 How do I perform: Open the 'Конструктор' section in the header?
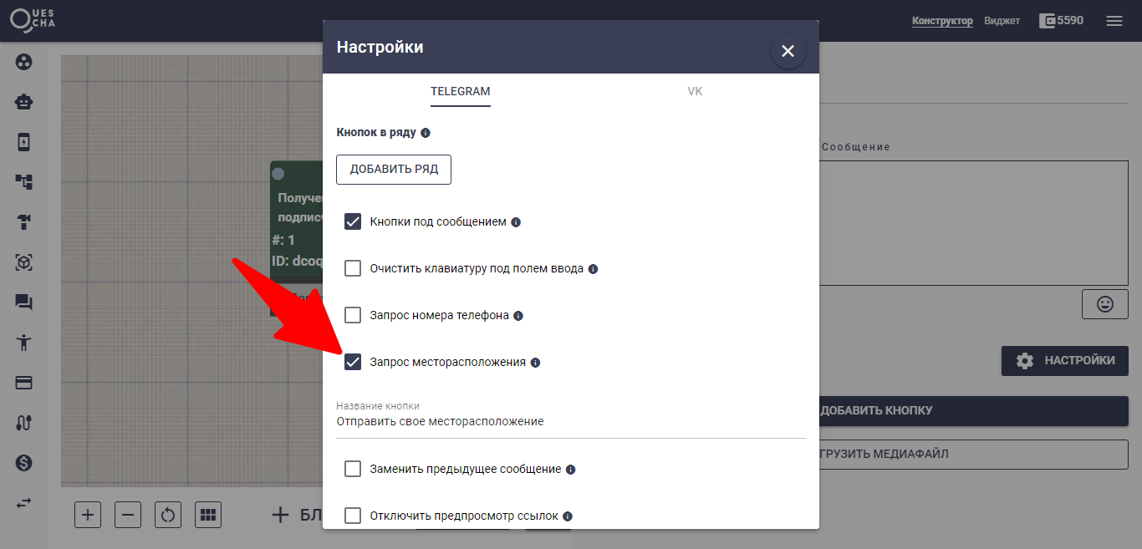pyautogui.click(x=942, y=20)
